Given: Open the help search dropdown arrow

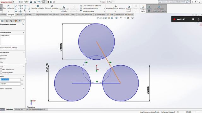Looking at the screenshot, I should tap(190, 2).
